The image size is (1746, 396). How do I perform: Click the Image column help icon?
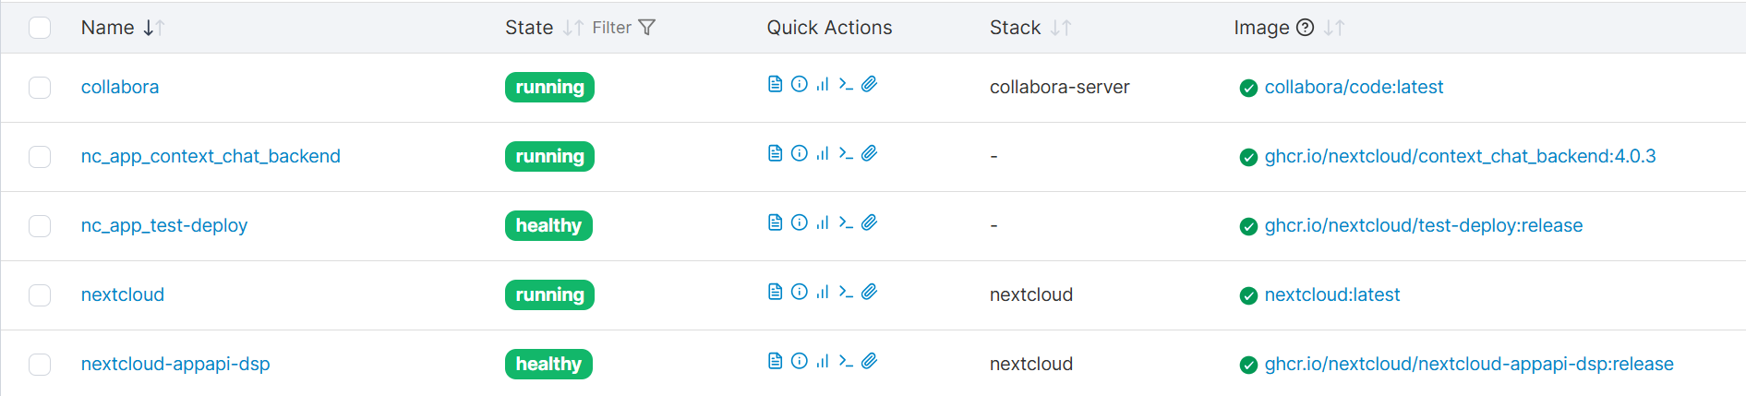click(x=1305, y=28)
